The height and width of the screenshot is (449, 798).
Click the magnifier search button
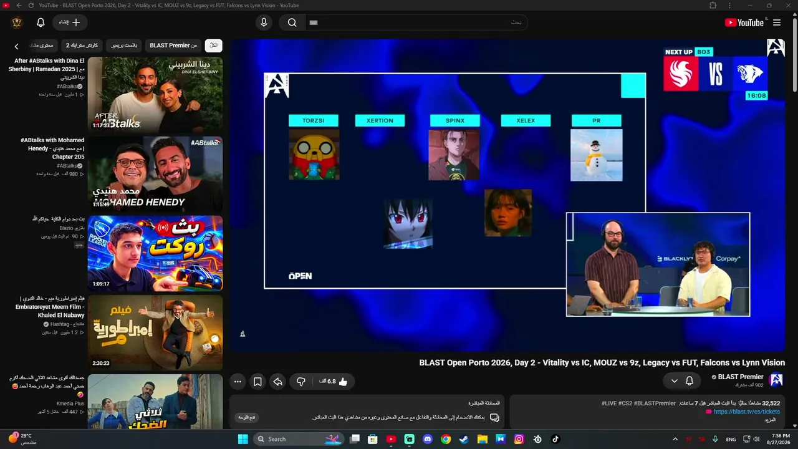pos(292,22)
